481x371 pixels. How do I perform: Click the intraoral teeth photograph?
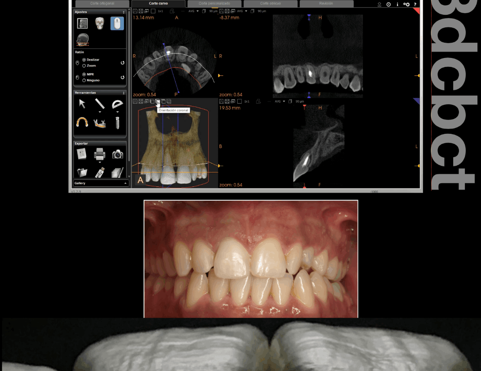tap(251, 259)
